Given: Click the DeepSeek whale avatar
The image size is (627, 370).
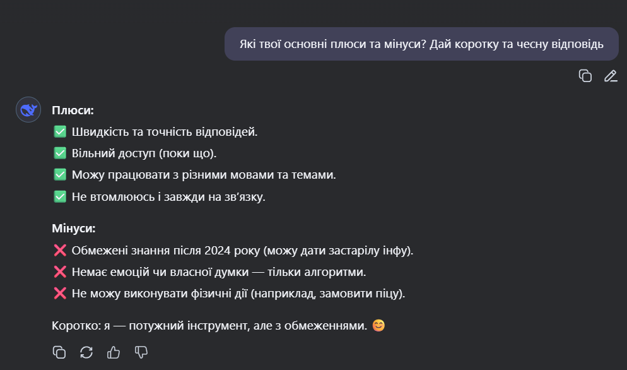Looking at the screenshot, I should point(28,109).
